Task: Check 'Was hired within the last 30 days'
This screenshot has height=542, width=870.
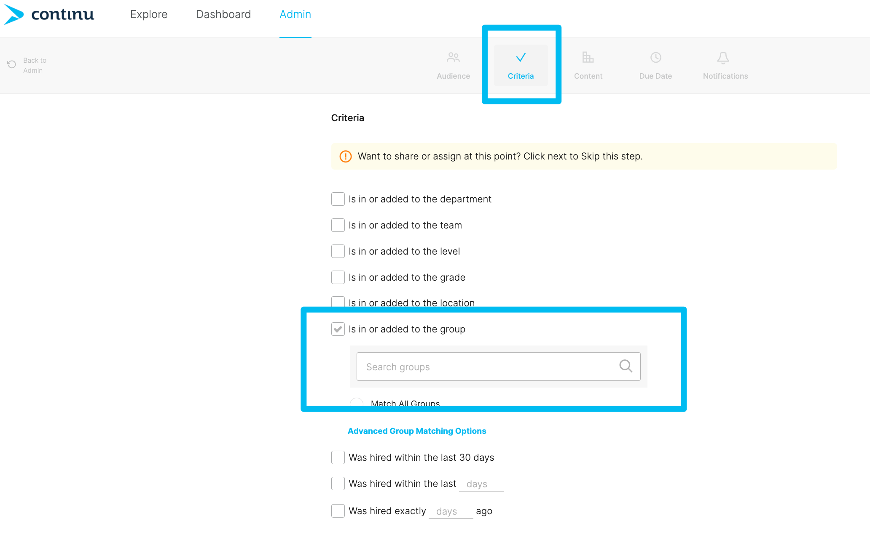Action: [338, 457]
